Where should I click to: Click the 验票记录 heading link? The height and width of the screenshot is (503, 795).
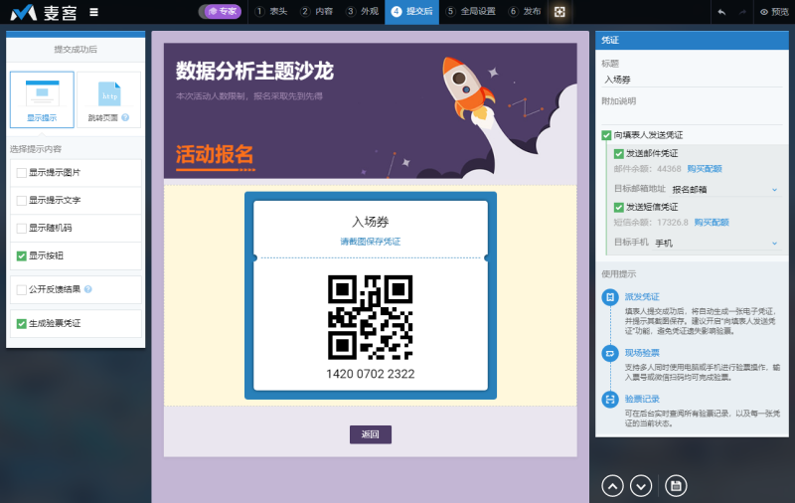[x=642, y=399]
